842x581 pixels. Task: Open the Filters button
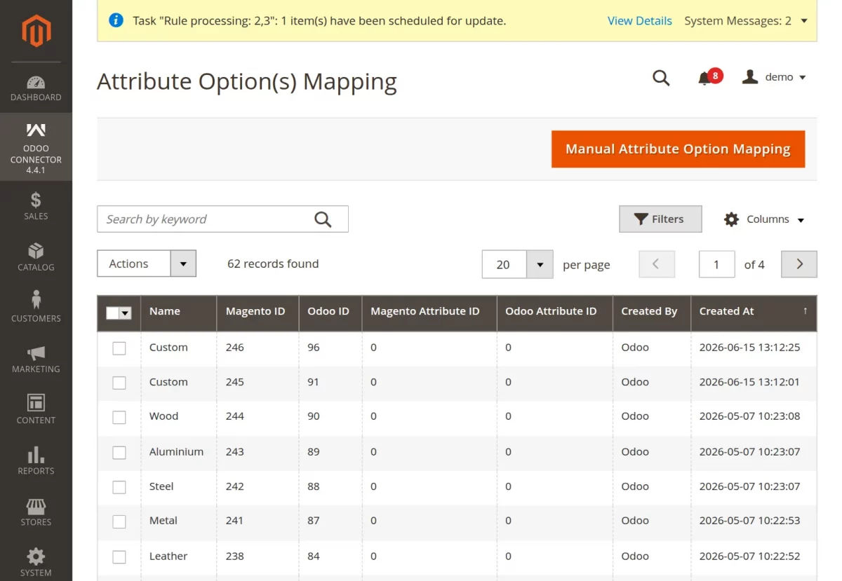660,219
